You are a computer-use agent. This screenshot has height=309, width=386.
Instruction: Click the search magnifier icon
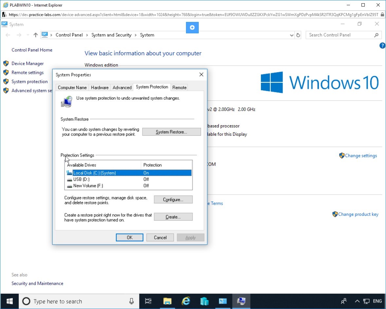(377, 35)
